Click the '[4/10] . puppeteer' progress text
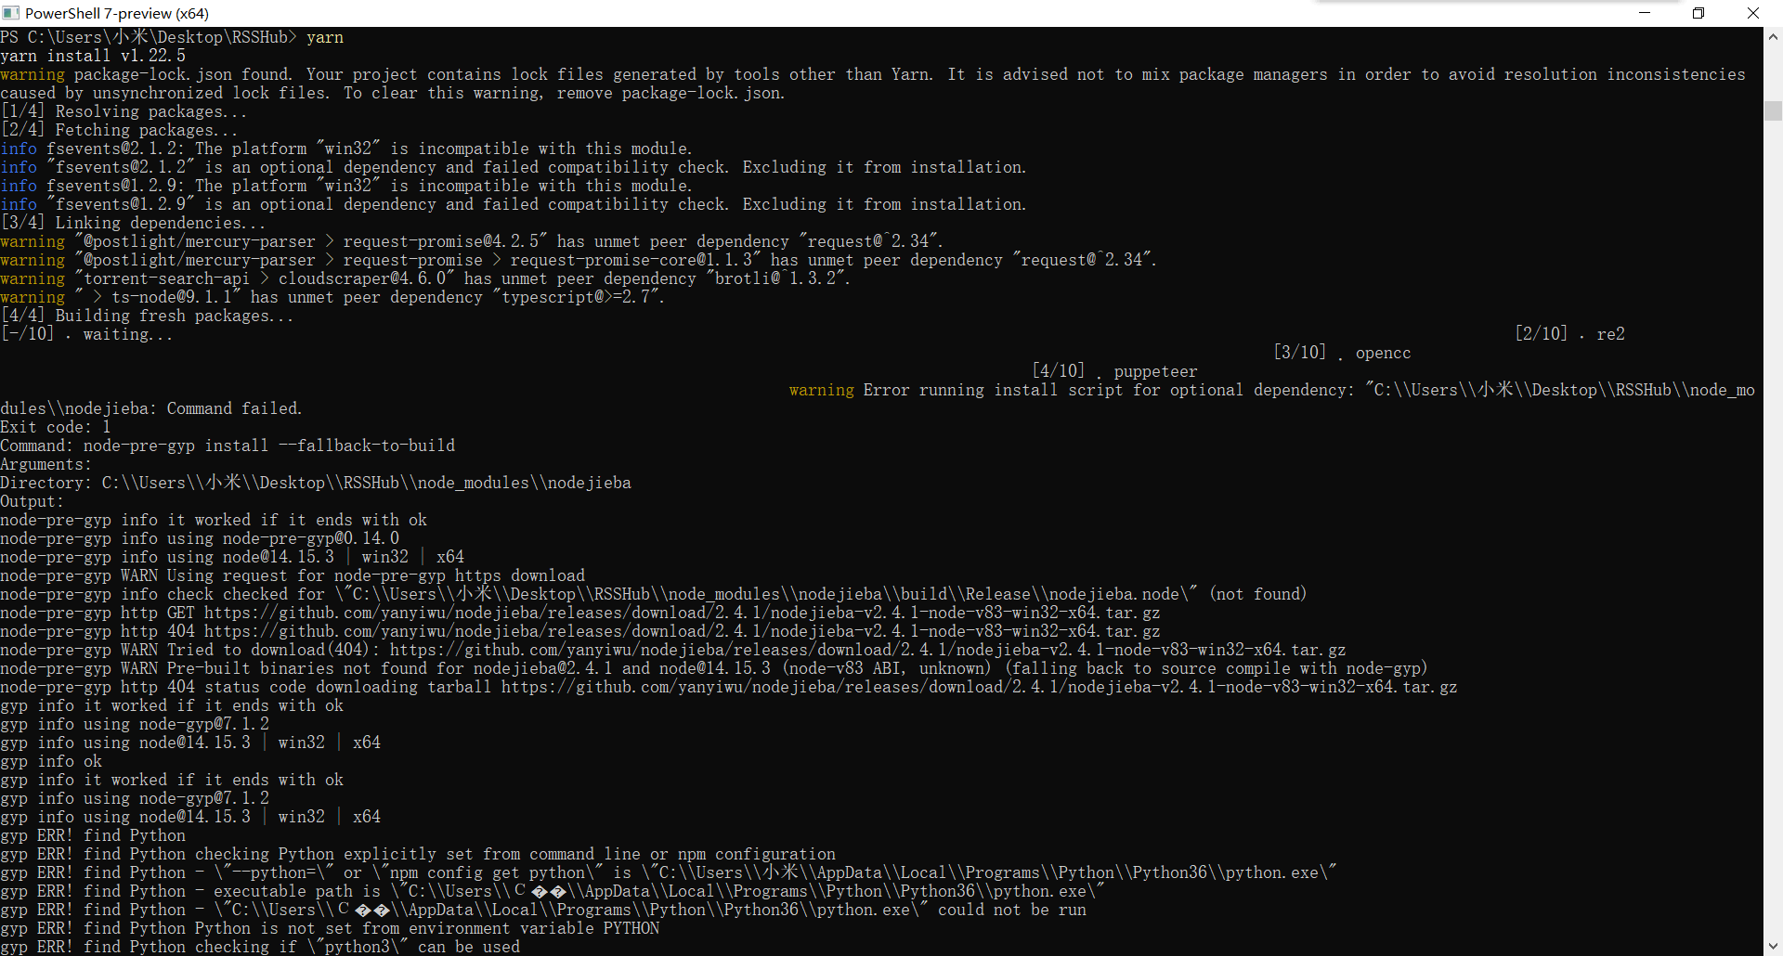1783x956 pixels. tap(1114, 371)
